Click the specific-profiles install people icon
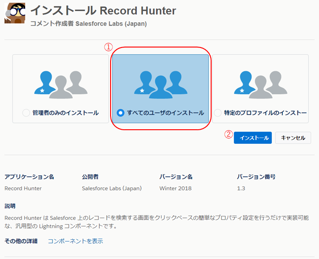 point(261,85)
